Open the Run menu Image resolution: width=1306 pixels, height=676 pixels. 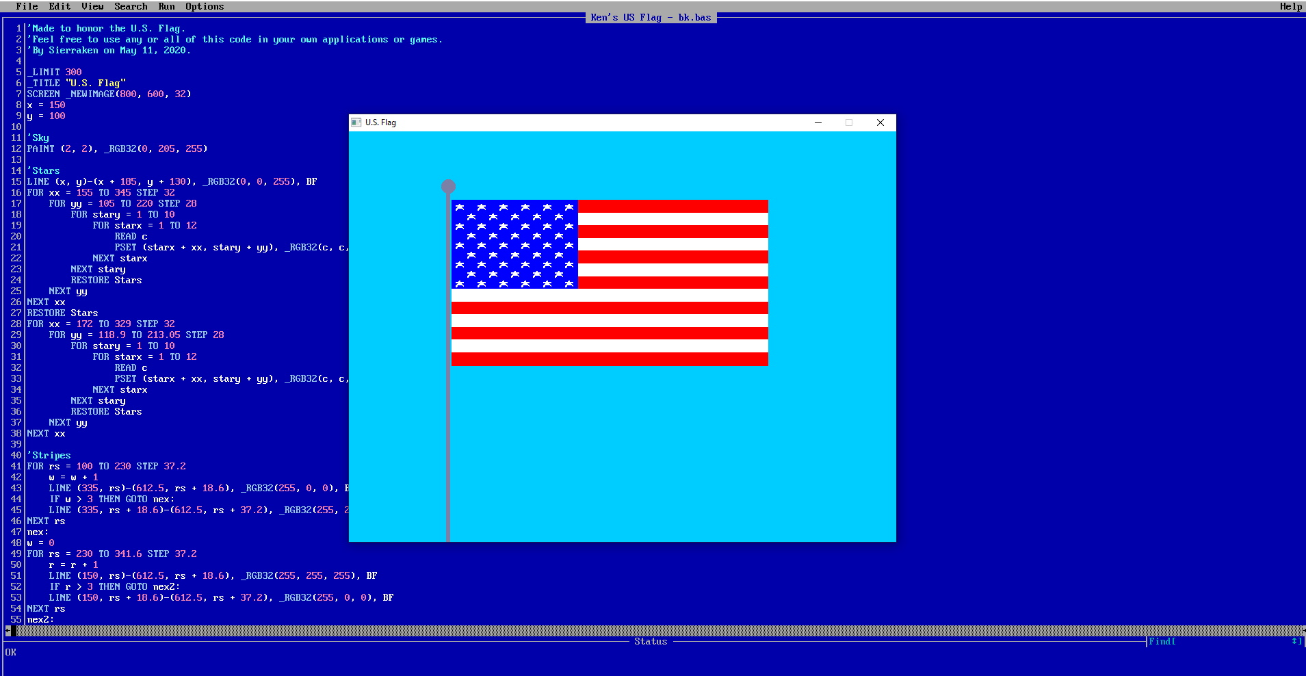point(166,6)
